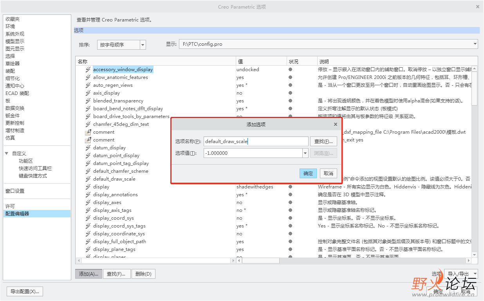484x301 pixels.
Task: Click undocked value of accessory_window_display
Action: tap(248, 70)
